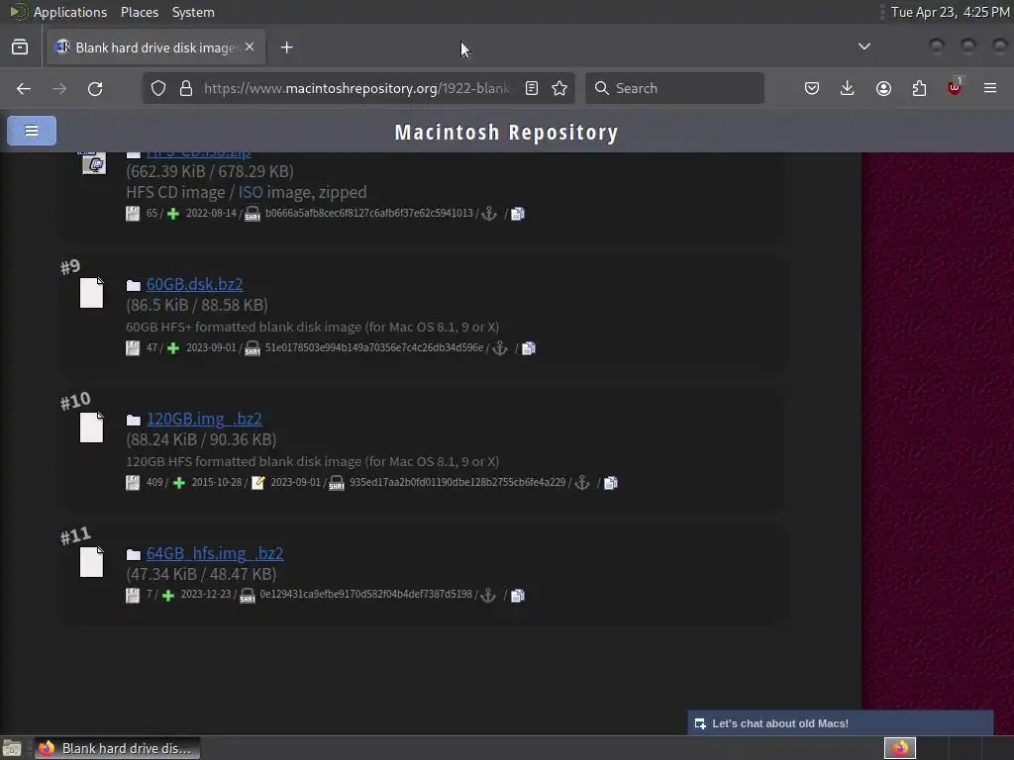Open Macintosh Repository header title

[506, 132]
